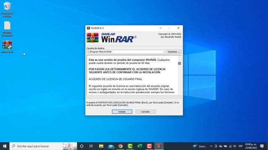Click the license text scrollbar thumb
Image resolution: width=268 pixels, height=150 pixels.
[179, 63]
